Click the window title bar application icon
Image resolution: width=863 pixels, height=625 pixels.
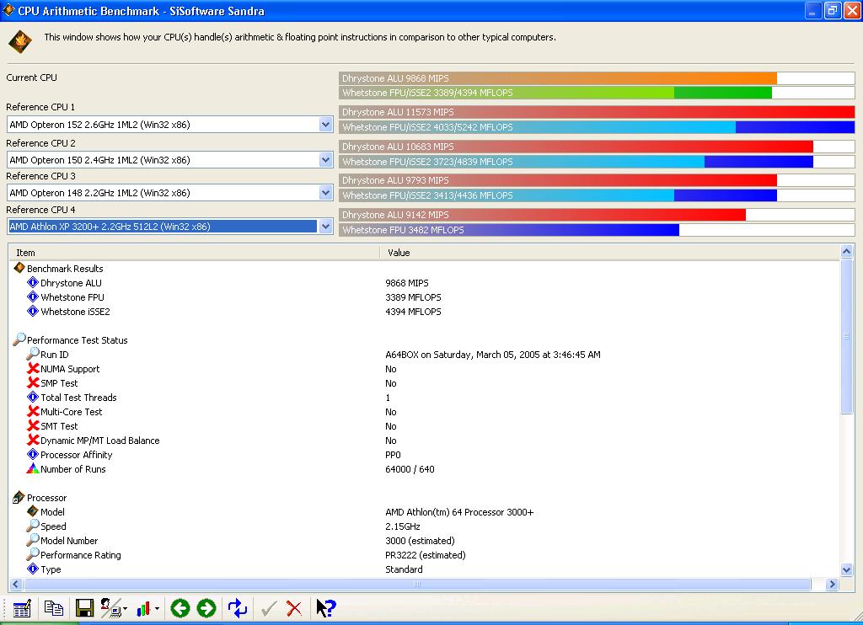(8, 10)
